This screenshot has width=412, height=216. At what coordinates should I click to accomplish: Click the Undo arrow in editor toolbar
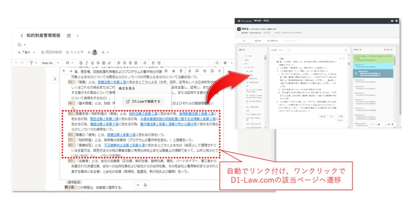(x=17, y=63)
